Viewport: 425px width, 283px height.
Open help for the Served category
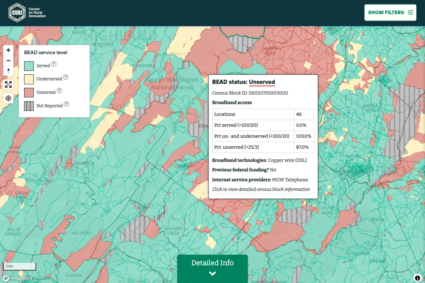[x=53, y=64]
